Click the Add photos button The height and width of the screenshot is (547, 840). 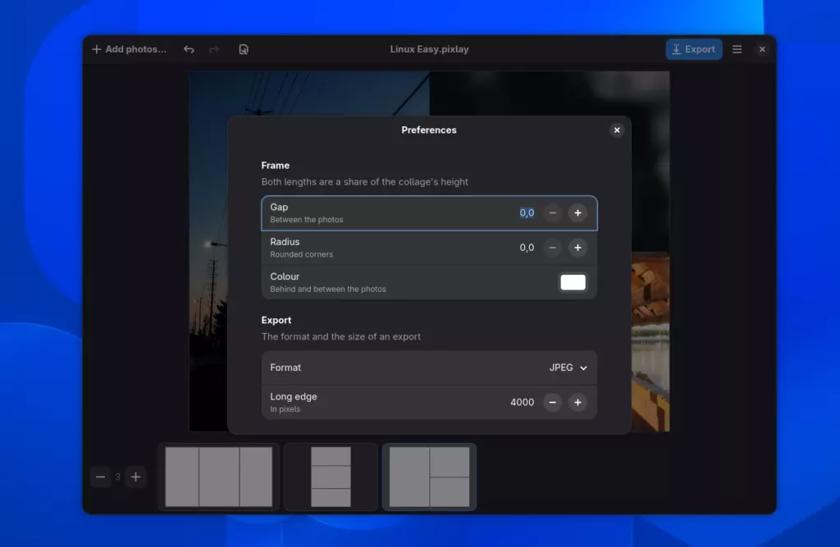(x=129, y=49)
